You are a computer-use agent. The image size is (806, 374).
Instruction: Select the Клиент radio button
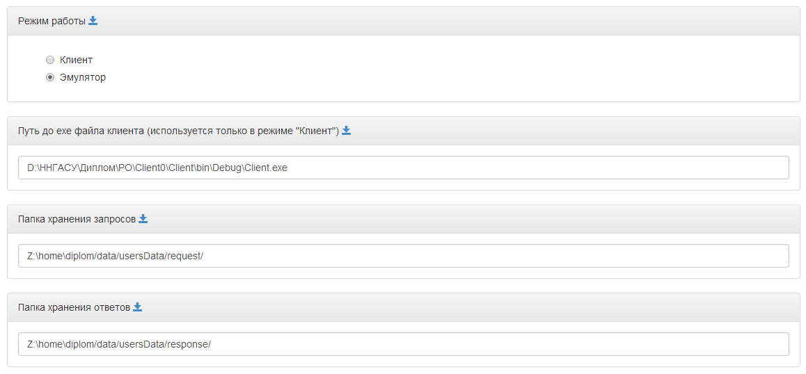50,60
